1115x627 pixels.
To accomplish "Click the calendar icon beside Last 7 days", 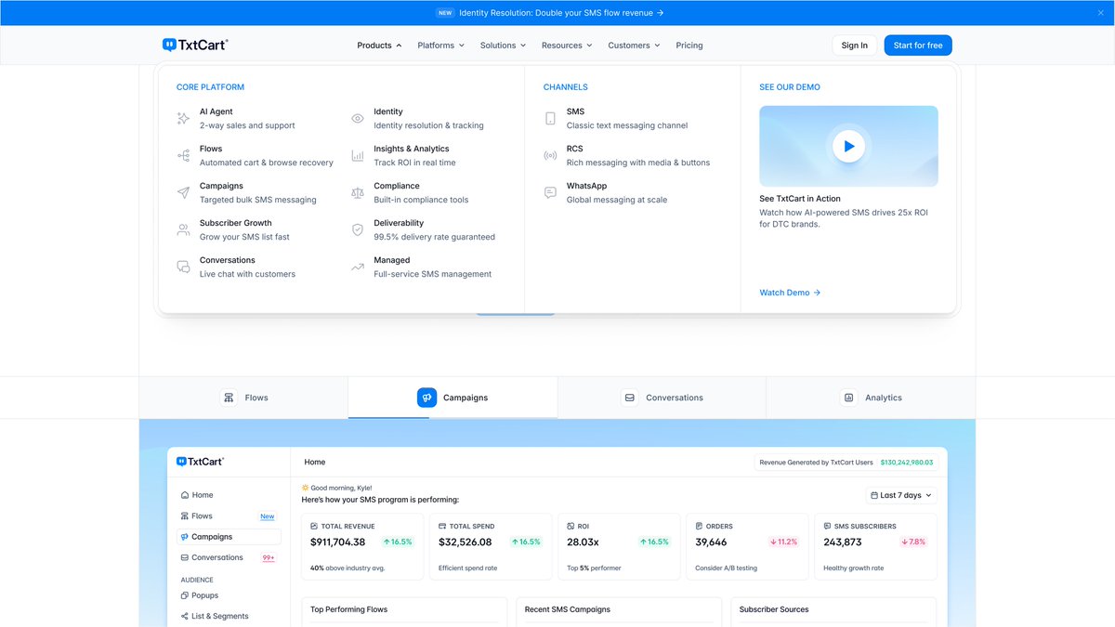I will (x=874, y=495).
